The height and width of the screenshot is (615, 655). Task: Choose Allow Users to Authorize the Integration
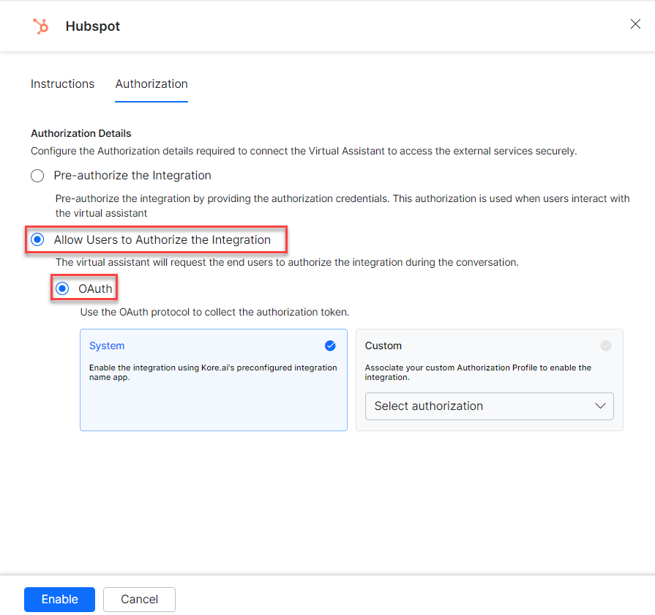pos(37,240)
